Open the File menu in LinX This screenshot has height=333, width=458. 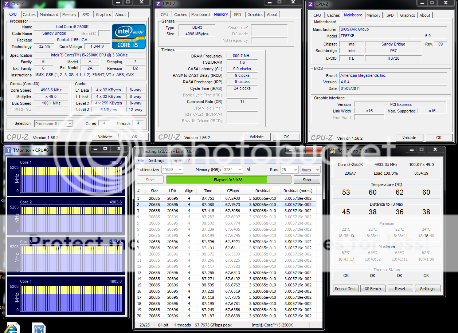click(140, 160)
